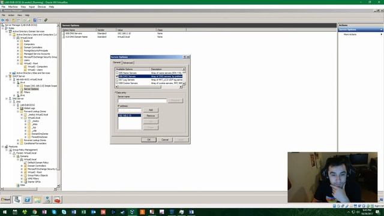Click the network computer icon in guest taskbar
This screenshot has width=384, height=216.
point(47,200)
